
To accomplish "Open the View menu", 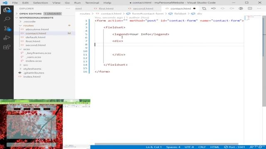I will [57, 3].
